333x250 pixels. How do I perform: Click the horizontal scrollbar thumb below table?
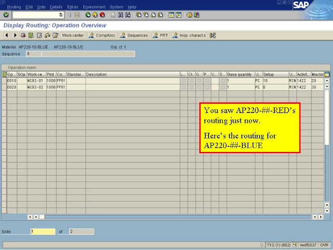(42, 217)
